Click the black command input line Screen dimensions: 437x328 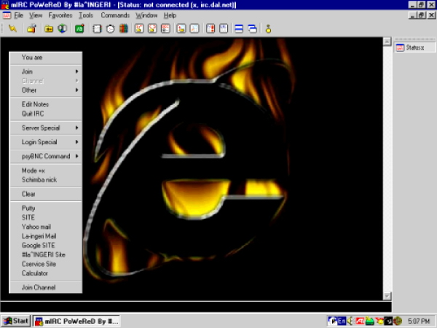[x=196, y=307]
